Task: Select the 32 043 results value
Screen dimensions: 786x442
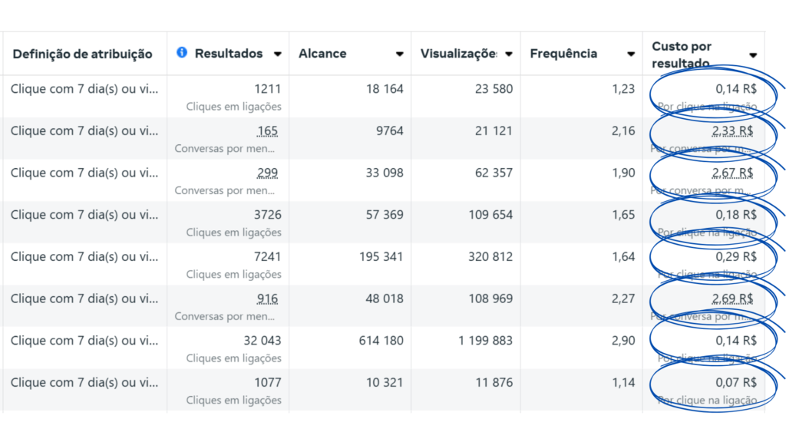Action: [263, 341]
